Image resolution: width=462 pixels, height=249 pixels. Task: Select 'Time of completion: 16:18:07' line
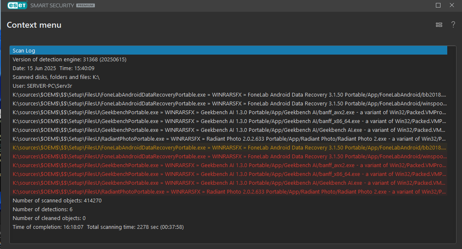click(x=228, y=227)
